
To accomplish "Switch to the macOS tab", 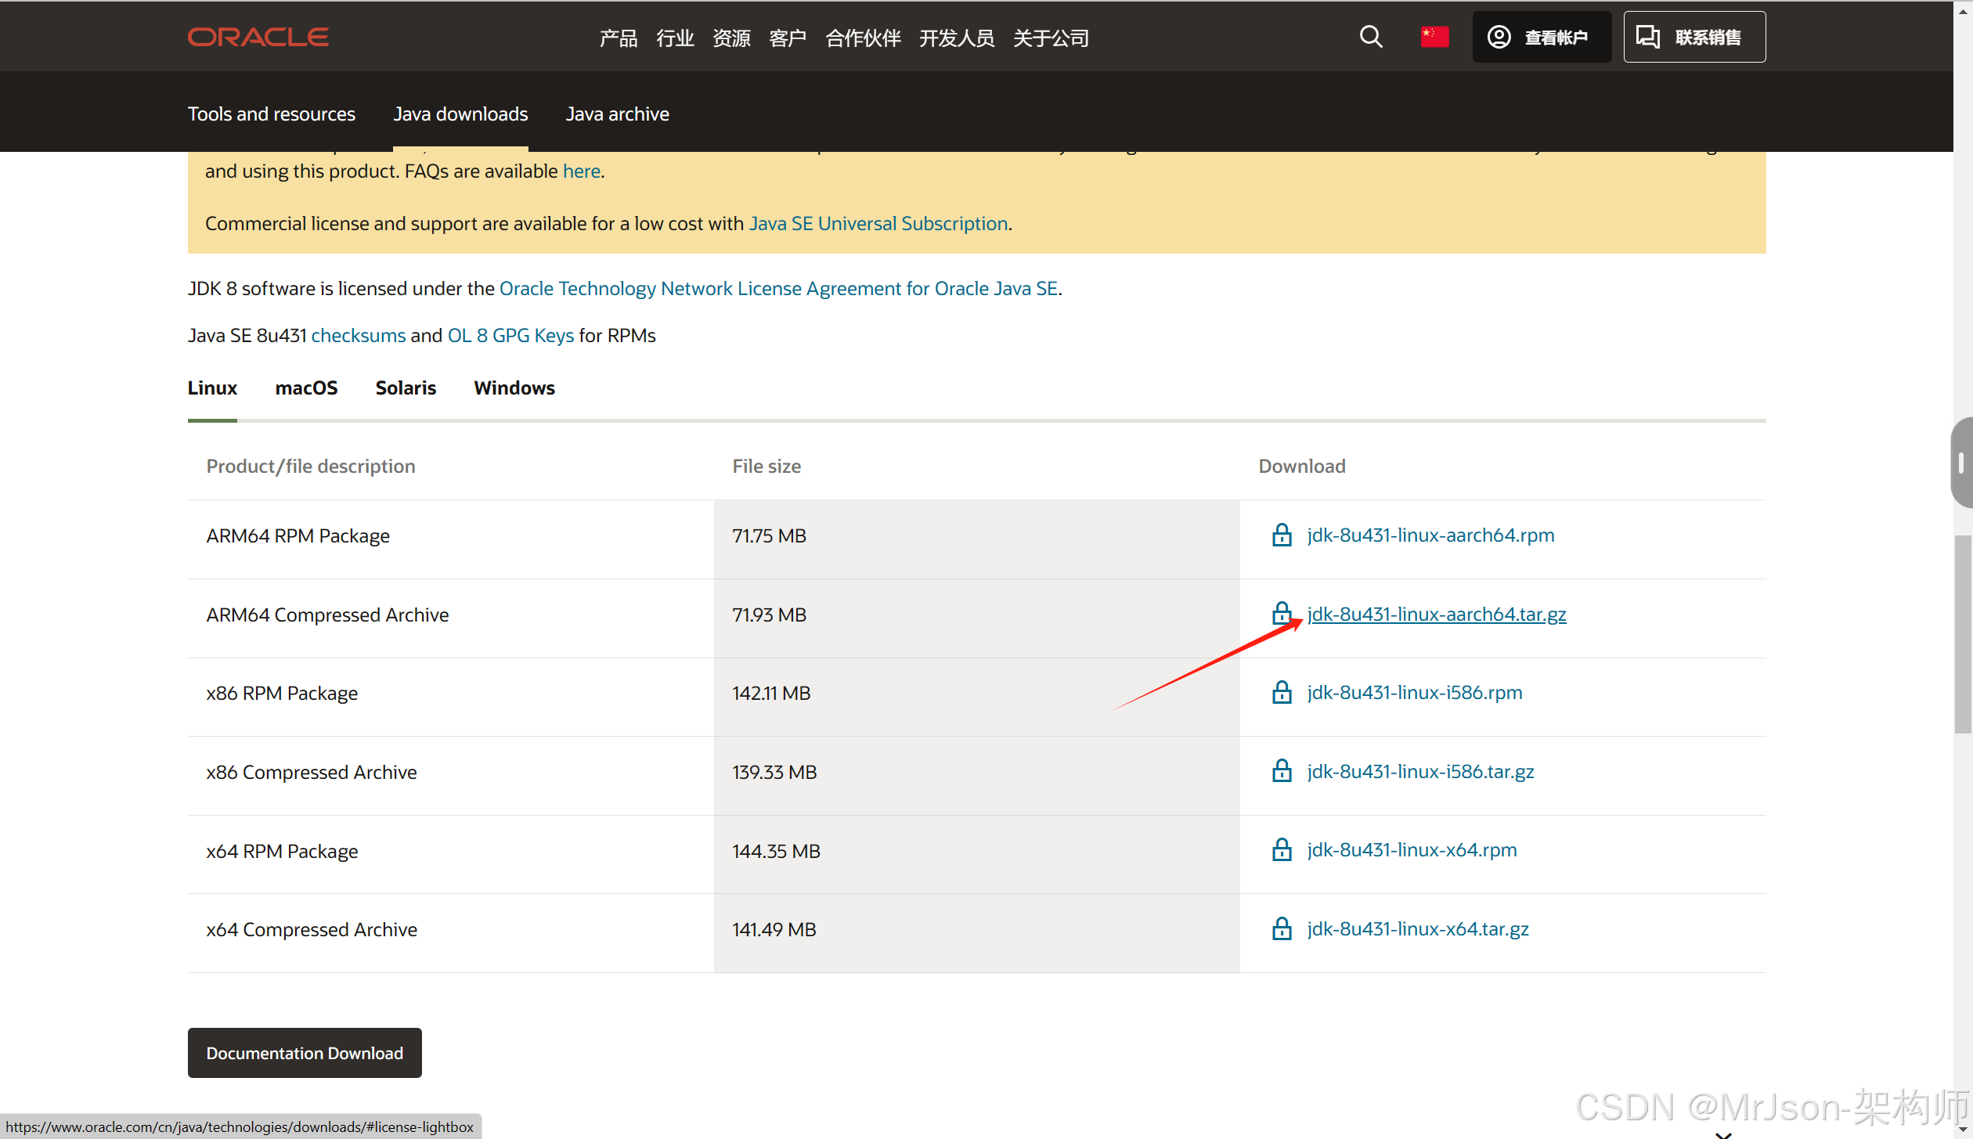I will click(x=306, y=388).
